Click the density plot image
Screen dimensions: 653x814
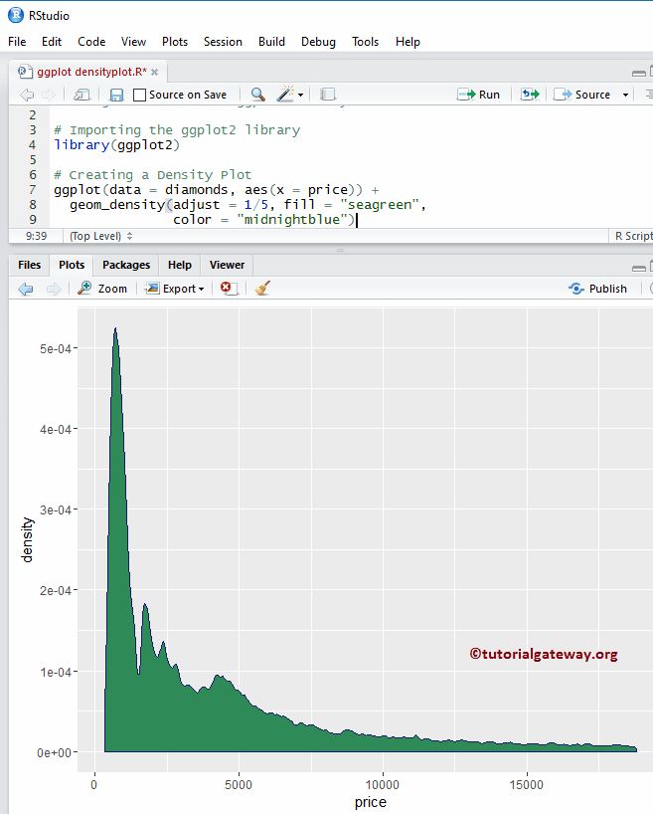point(331,555)
